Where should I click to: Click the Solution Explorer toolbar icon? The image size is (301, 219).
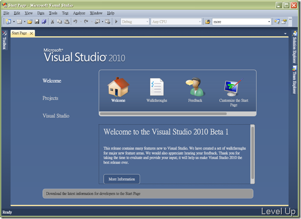pos(277,22)
